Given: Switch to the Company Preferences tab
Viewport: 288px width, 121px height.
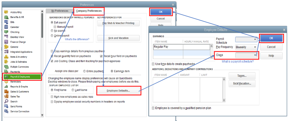Looking at the screenshot, I should click(89, 11).
